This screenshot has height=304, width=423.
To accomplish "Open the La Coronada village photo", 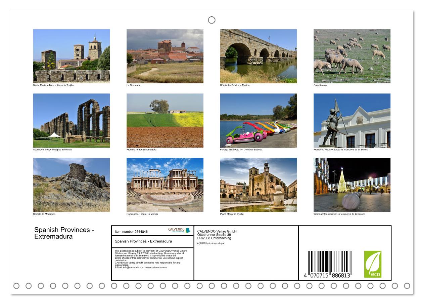I will pos(165,56).
